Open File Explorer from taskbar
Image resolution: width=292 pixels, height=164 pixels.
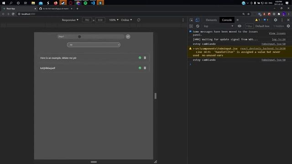click(33, 3)
